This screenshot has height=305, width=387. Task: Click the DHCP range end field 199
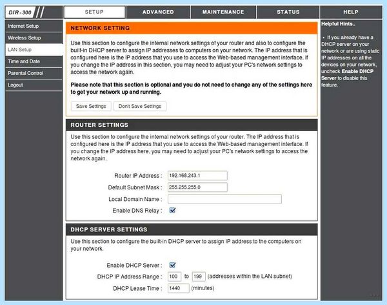point(199,277)
